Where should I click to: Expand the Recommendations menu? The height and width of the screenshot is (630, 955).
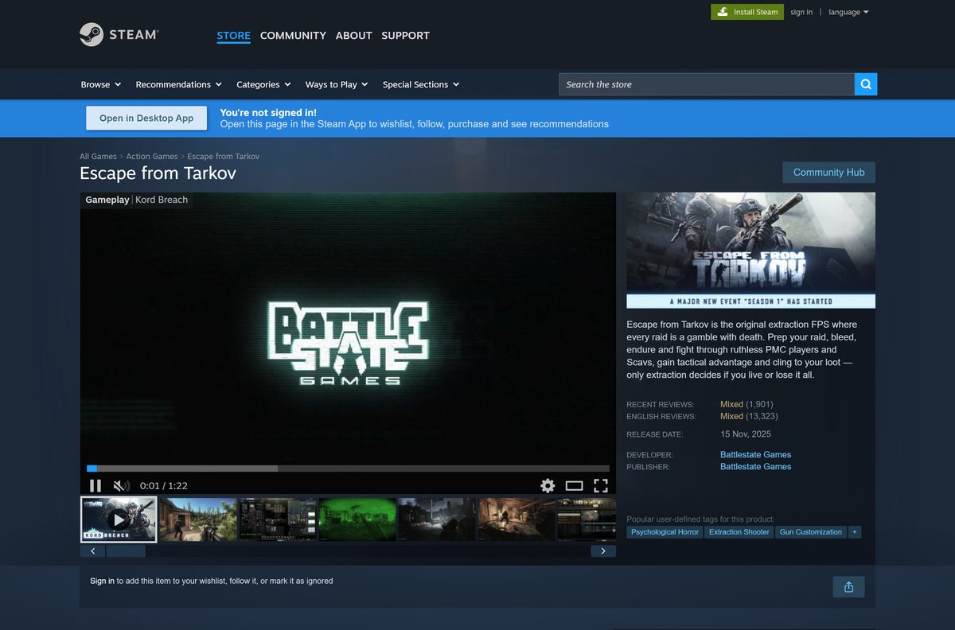(x=178, y=84)
